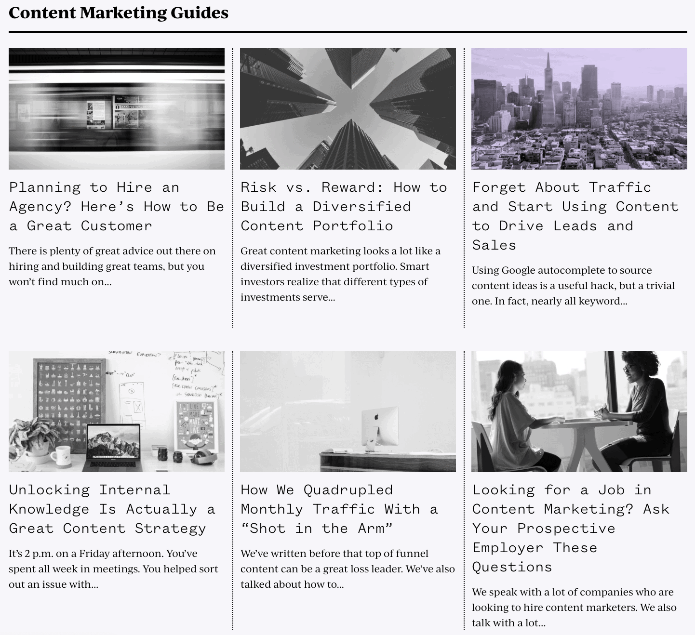This screenshot has height=635, width=695.
Task: Click the "Content Marketing Guides" heading
Action: [x=119, y=13]
